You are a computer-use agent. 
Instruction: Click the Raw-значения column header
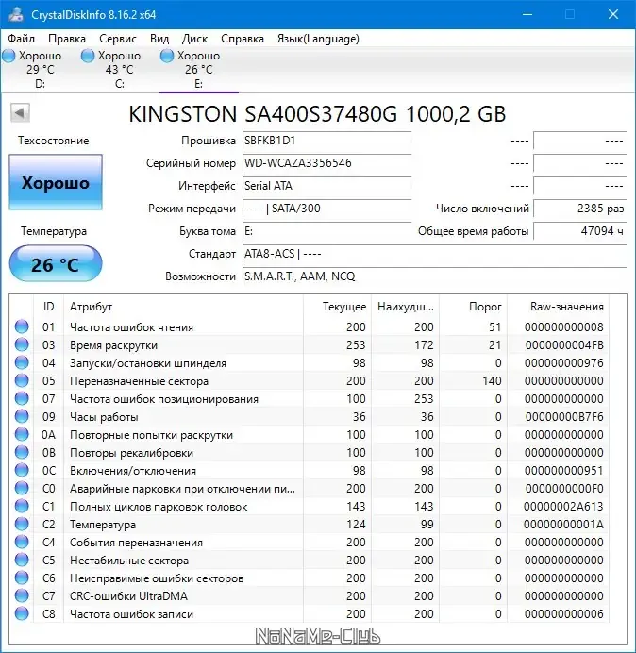[x=558, y=307]
